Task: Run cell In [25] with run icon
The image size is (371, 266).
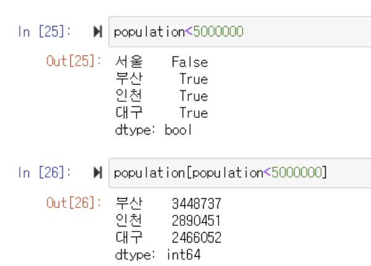Action: pyautogui.click(x=98, y=31)
